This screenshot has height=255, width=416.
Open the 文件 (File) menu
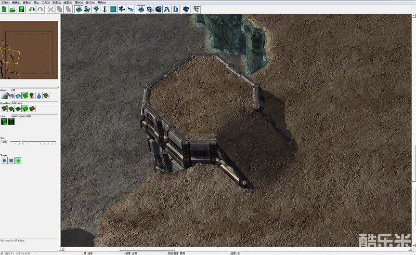(x=5, y=2)
